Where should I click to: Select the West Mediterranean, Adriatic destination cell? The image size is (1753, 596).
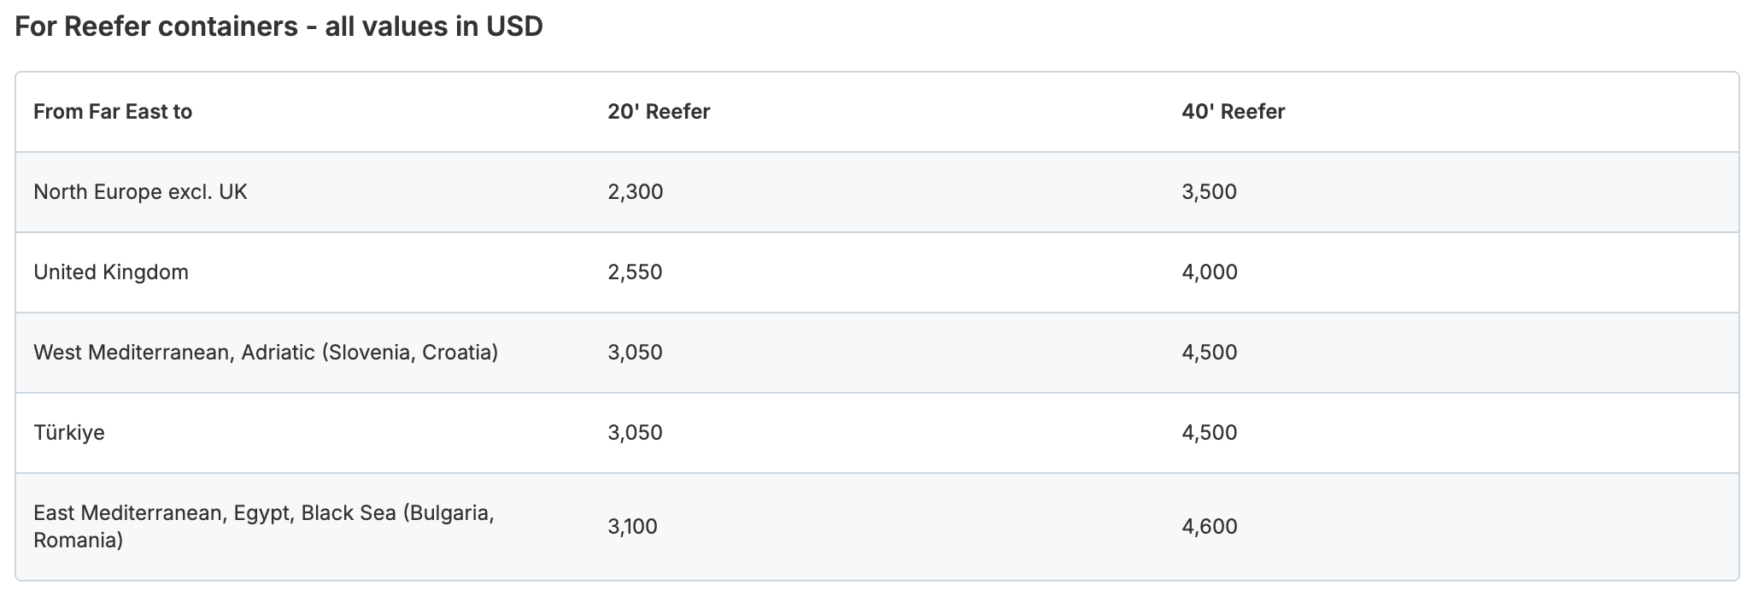coord(266,353)
